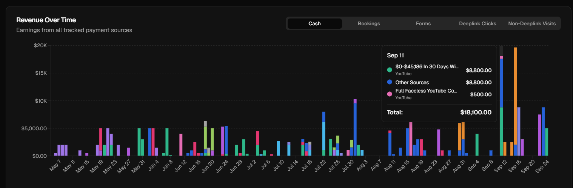This screenshot has height=188, width=573.
Task: Click the Total $18,100.00 value
Action: (476, 112)
